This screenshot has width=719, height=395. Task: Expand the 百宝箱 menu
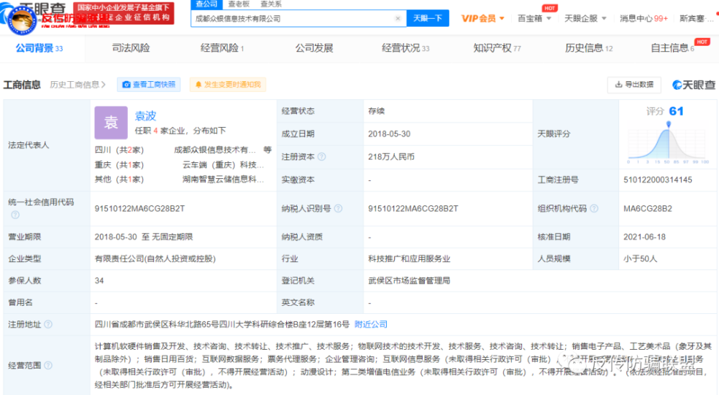click(x=534, y=19)
